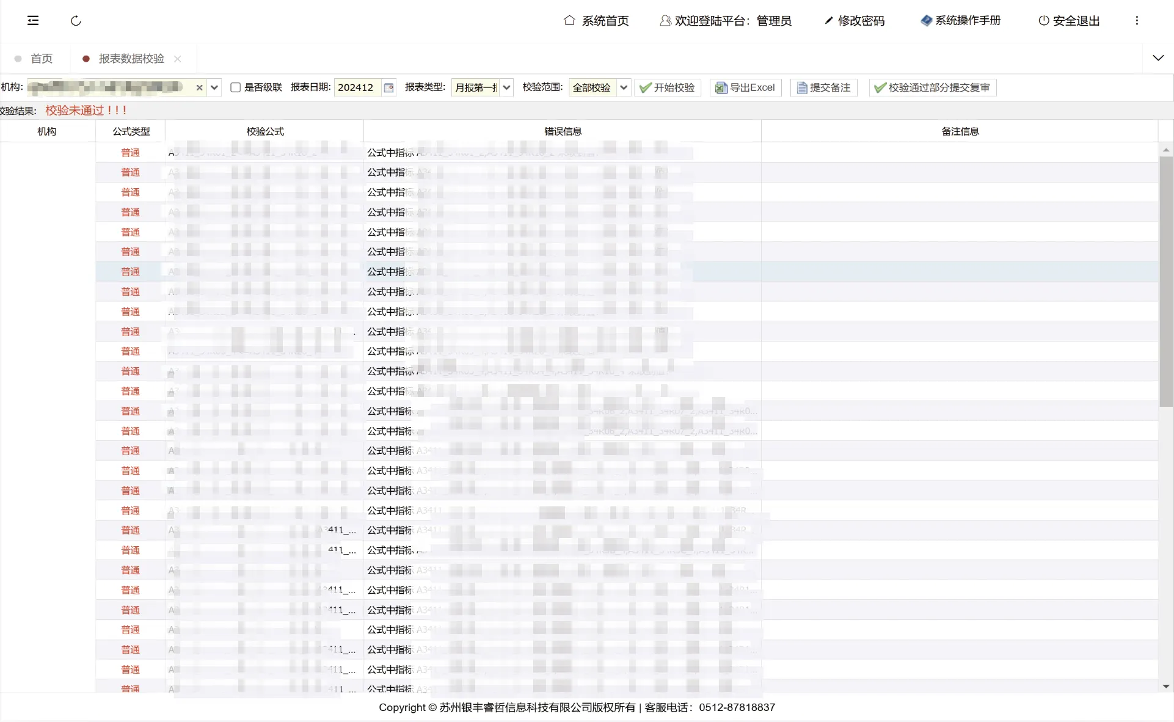Expand the tab list chevron at right

pos(1158,58)
